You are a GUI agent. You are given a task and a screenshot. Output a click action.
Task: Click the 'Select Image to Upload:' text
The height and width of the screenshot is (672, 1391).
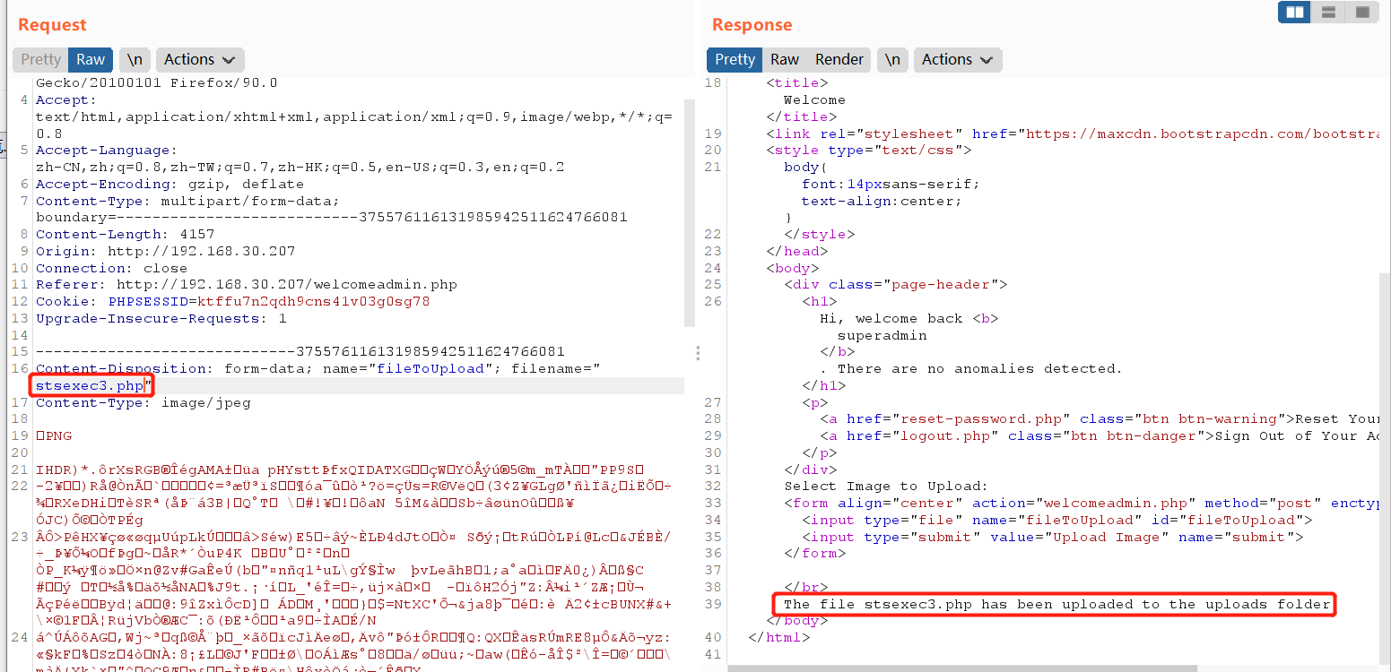point(886,487)
